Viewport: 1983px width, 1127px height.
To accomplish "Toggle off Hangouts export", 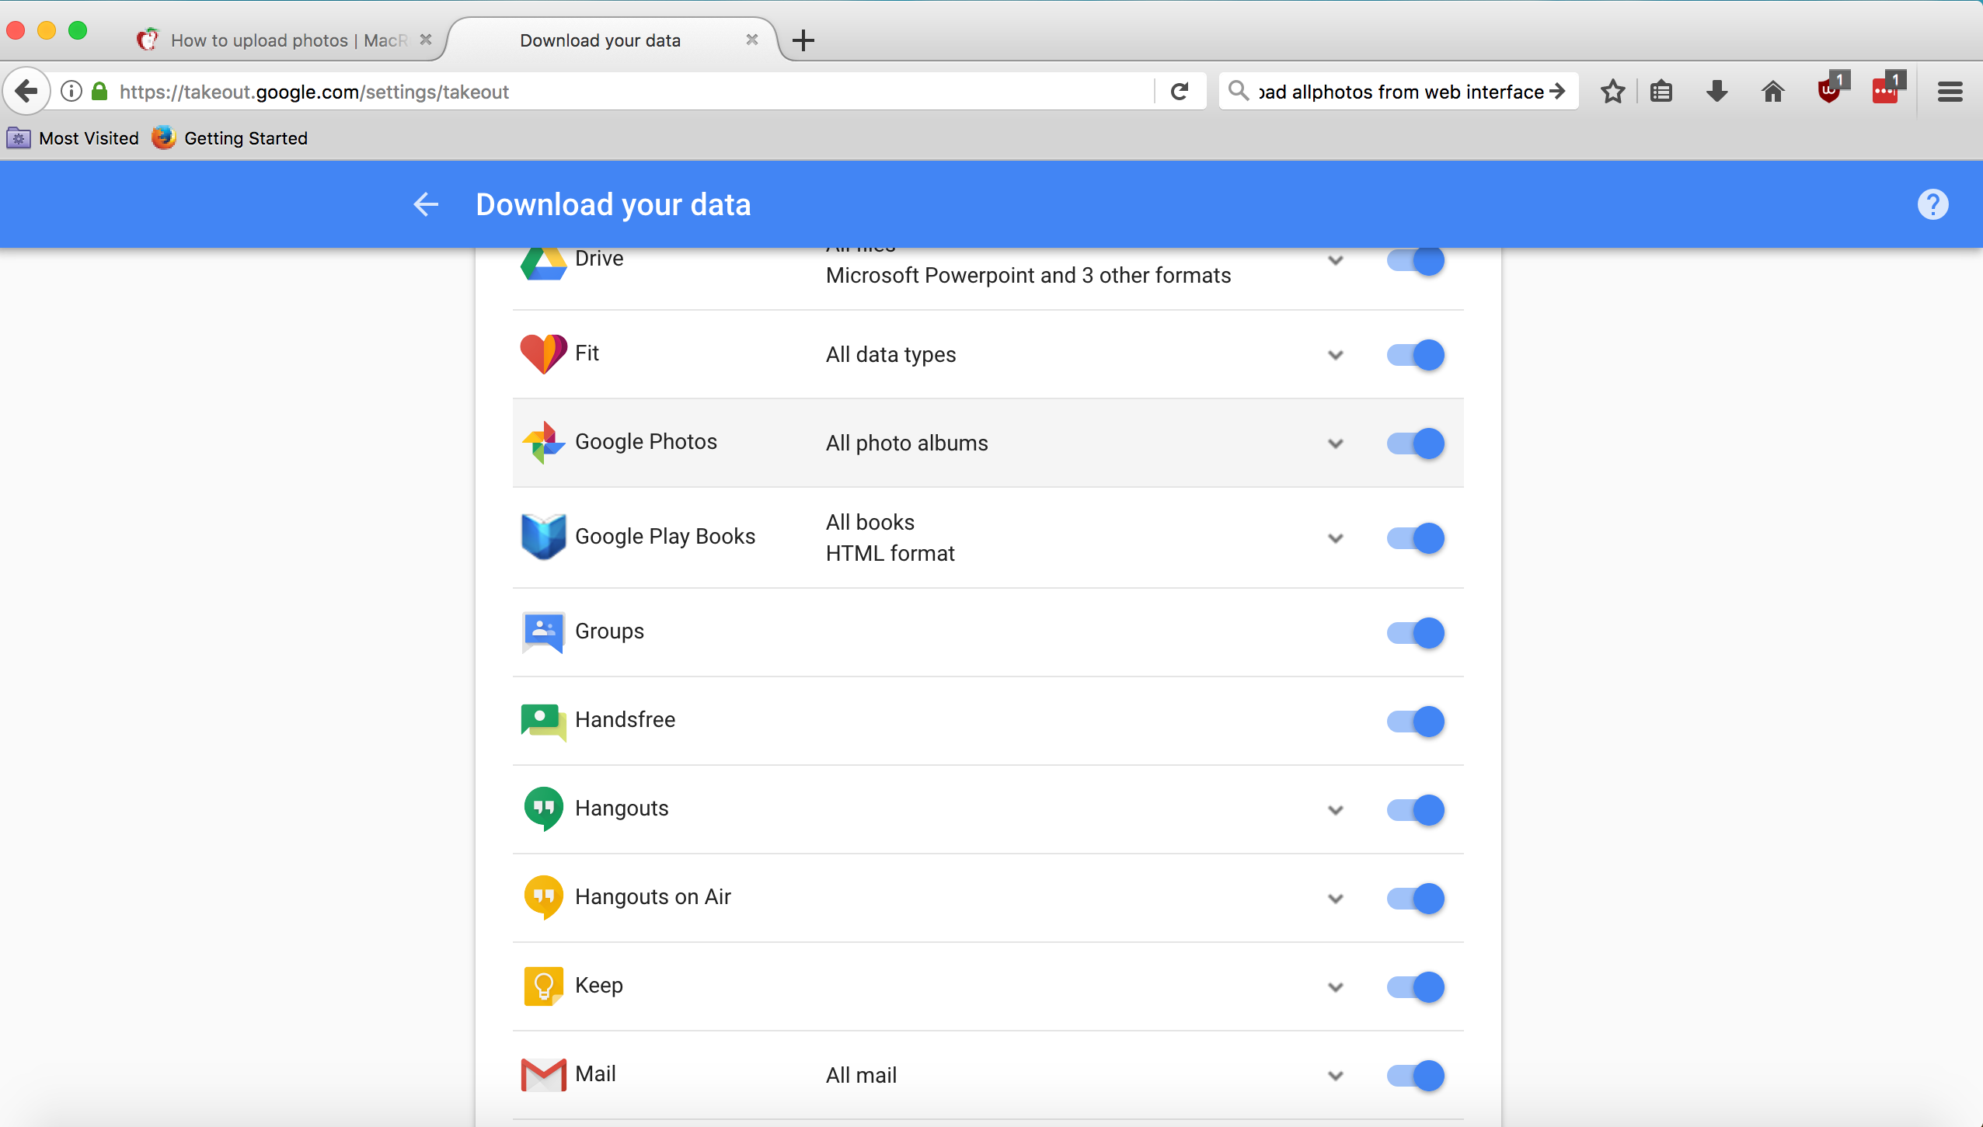I will pyautogui.click(x=1416, y=810).
